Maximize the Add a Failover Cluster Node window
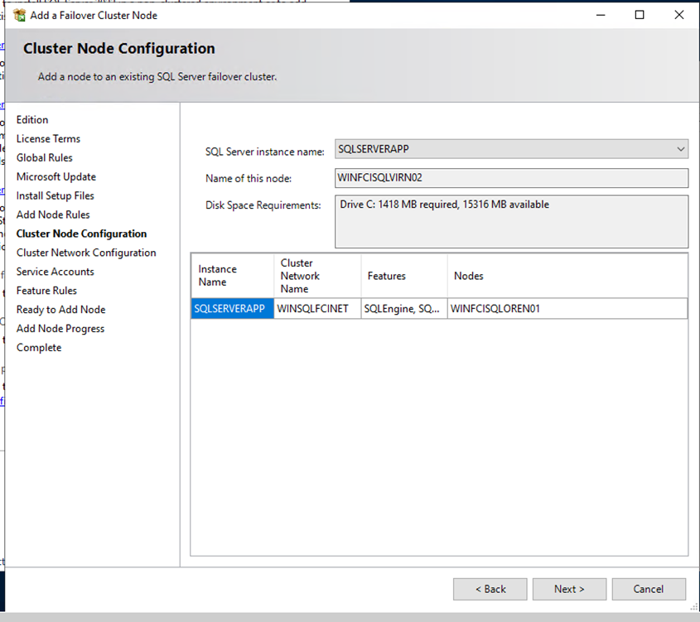Screen dimensions: 700x622 [x=640, y=15]
